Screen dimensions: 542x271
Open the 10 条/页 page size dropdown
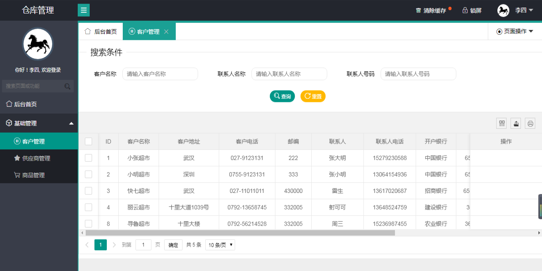(220, 245)
